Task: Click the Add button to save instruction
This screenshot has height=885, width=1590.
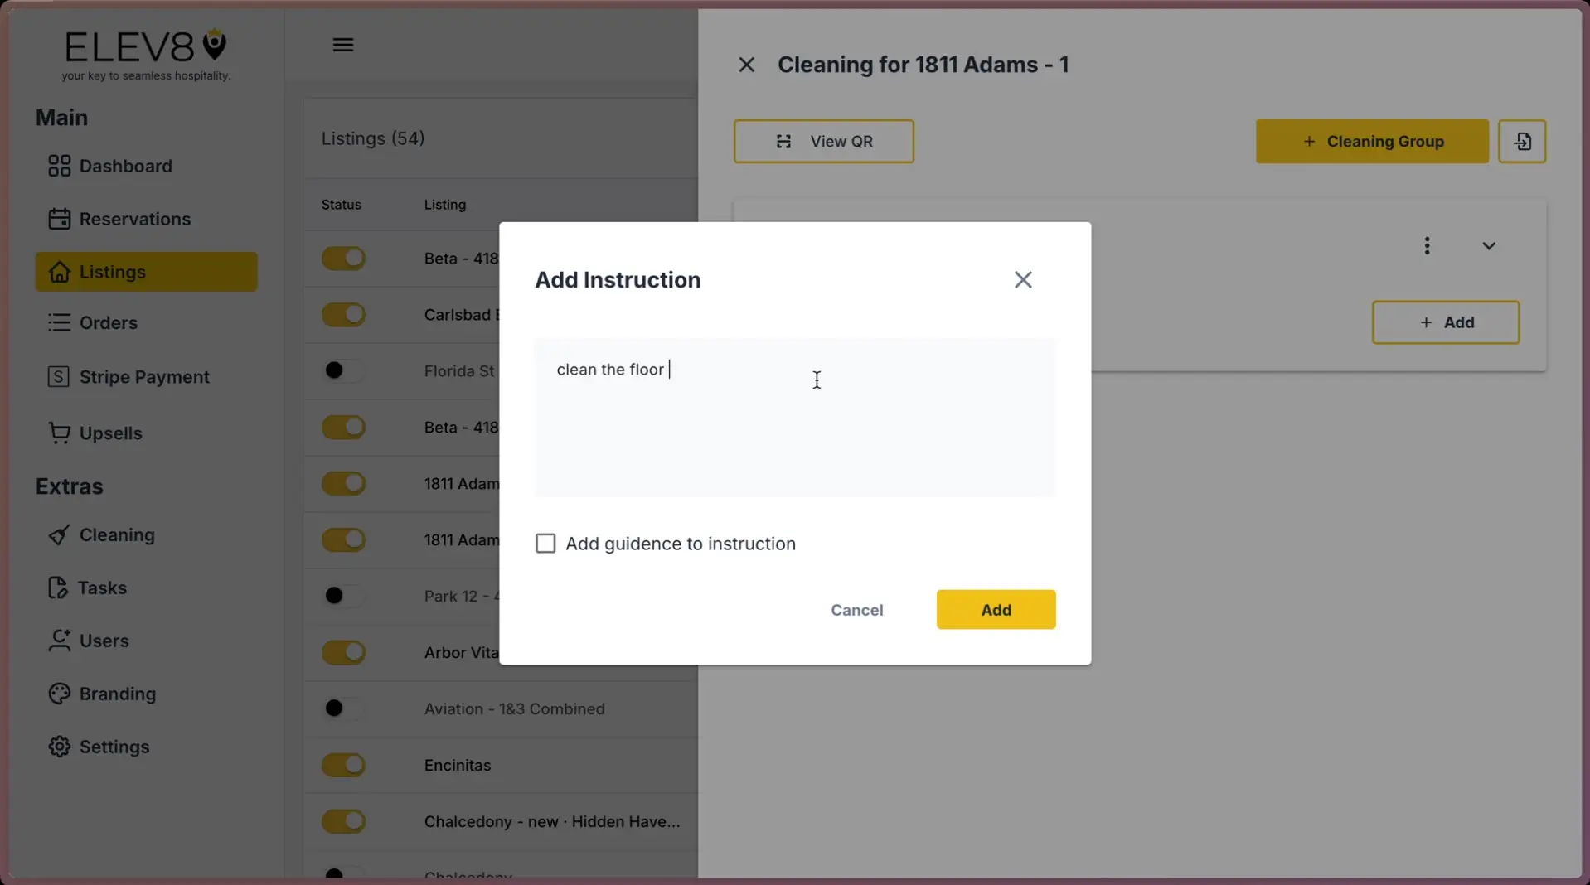Action: click(995, 609)
